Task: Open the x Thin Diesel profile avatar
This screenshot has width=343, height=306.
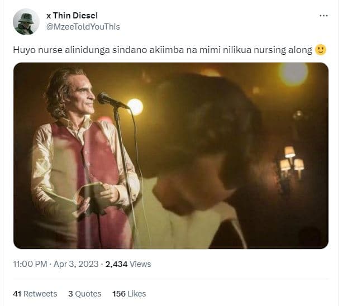Action: pyautogui.click(x=26, y=22)
